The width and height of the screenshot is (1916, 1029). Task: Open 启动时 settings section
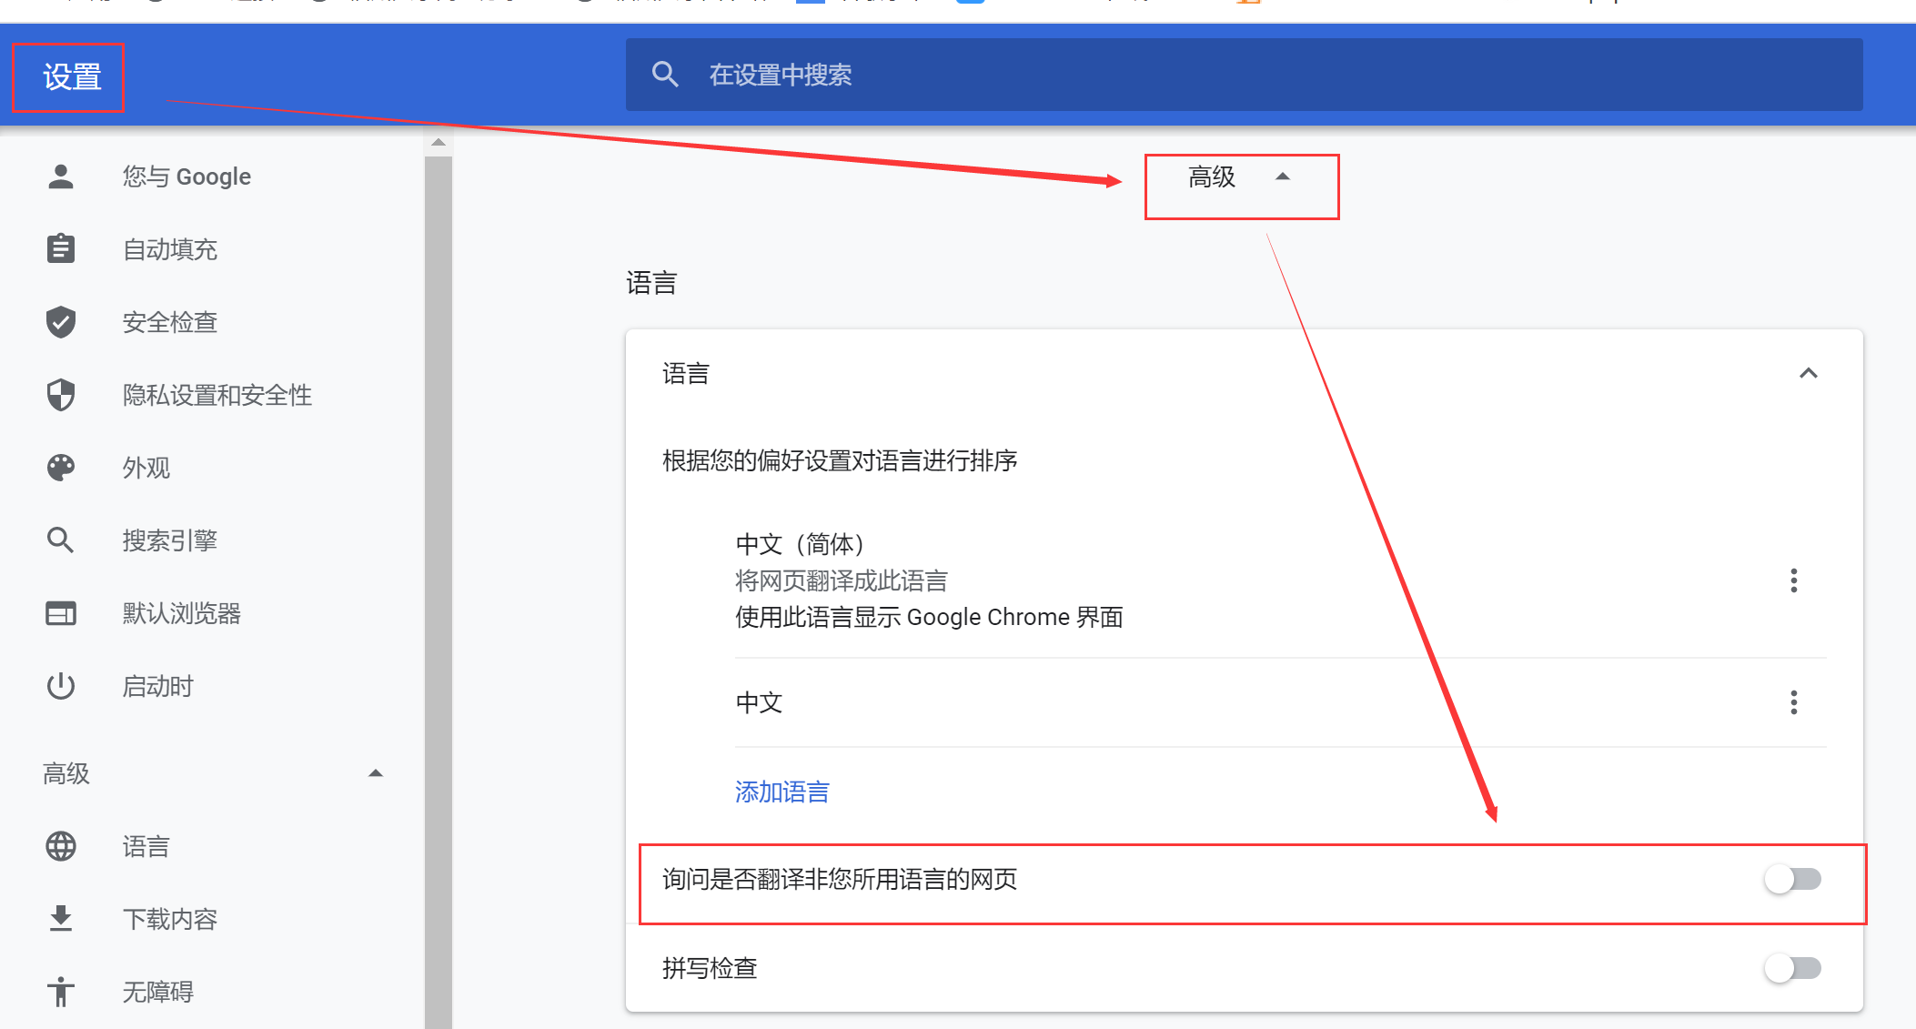[158, 686]
